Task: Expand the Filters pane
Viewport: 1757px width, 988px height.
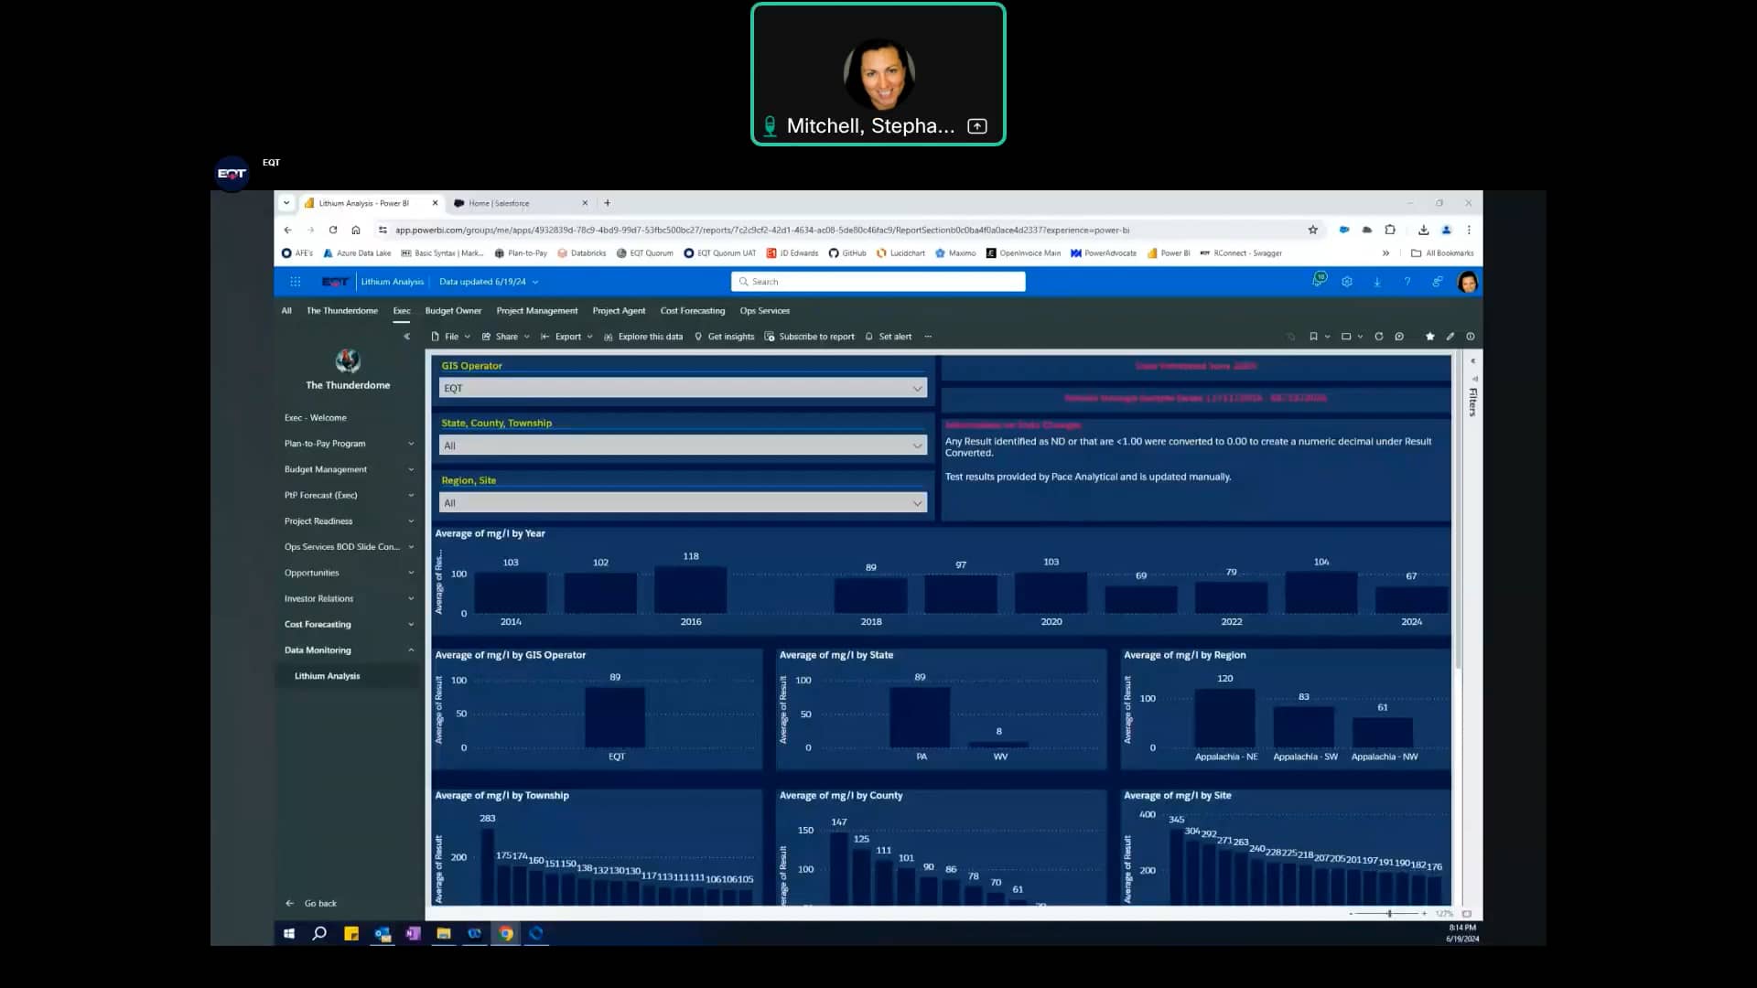Action: point(1472,361)
